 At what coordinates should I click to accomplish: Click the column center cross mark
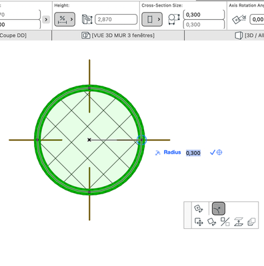point(89,140)
